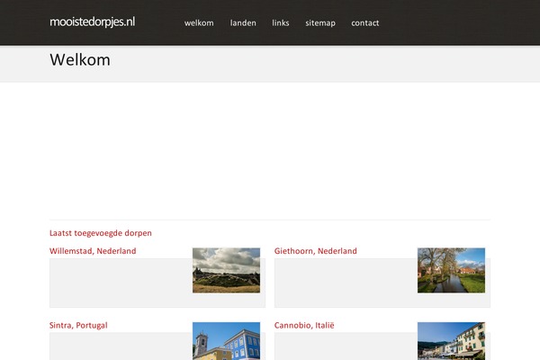Screen dimensions: 540x360
Task: Click the Cannobio waterfront thumbnail
Action: pos(451,341)
